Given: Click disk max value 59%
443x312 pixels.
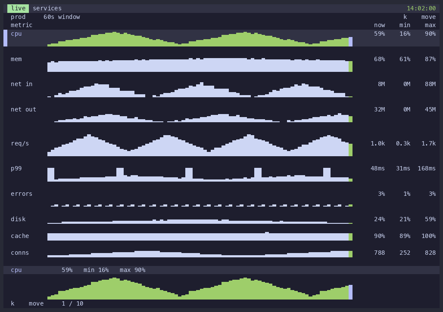Looking at the screenshot, I should point(430,219).
